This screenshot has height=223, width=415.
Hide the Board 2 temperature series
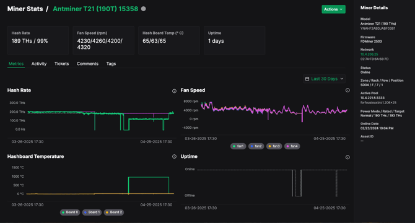(x=114, y=212)
